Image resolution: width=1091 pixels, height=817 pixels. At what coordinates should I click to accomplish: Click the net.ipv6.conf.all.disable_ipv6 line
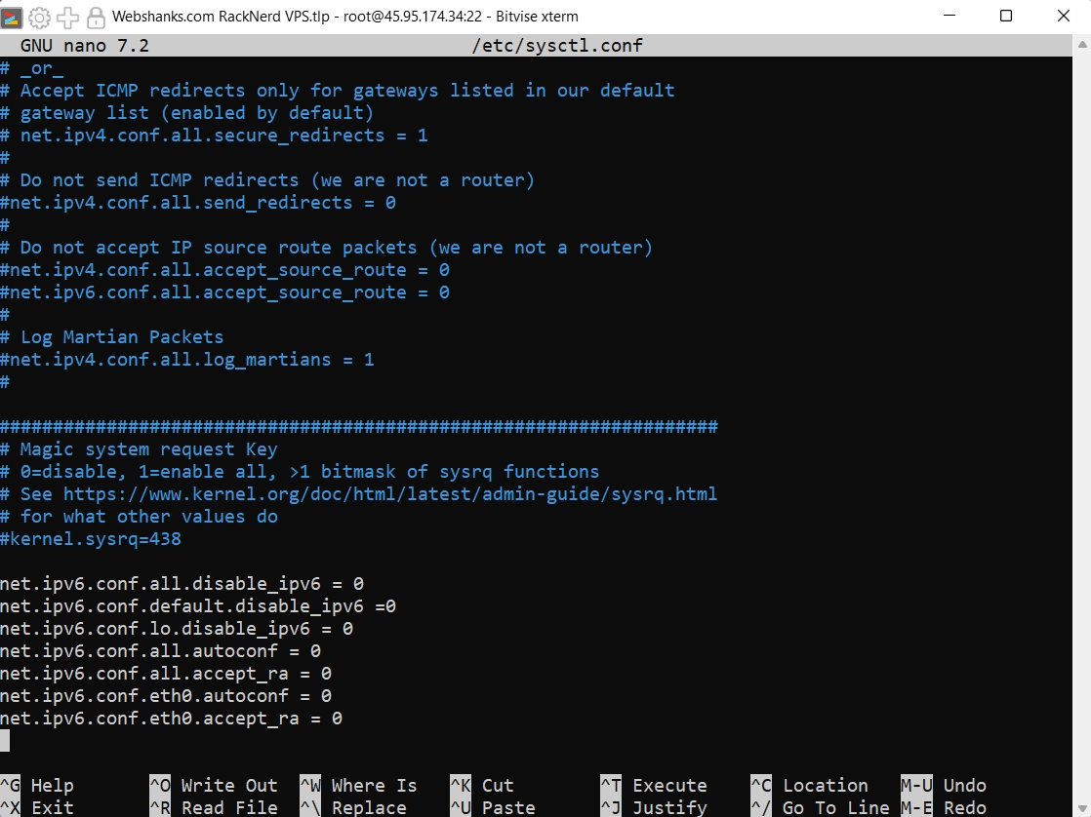point(182,584)
